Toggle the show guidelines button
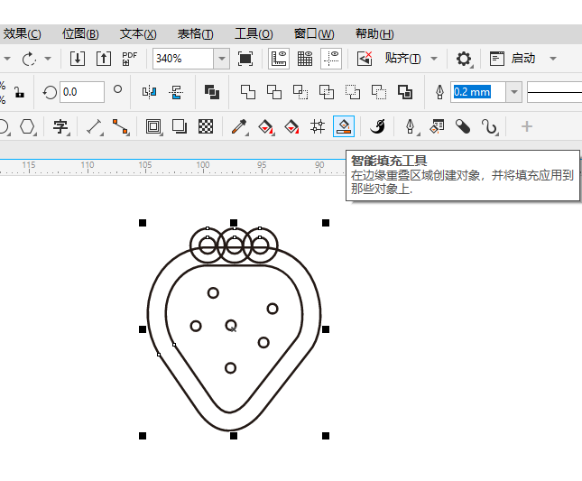The image size is (582, 481). [x=331, y=59]
